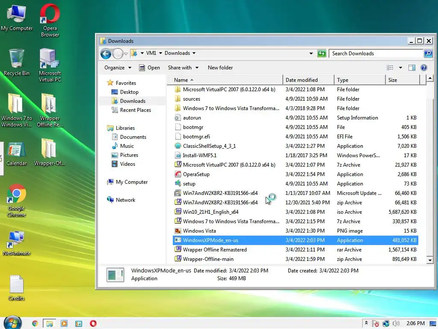The width and height of the screenshot is (438, 329).
Task: Select the Wrapper-Offline-main zip archive
Action: point(296,259)
